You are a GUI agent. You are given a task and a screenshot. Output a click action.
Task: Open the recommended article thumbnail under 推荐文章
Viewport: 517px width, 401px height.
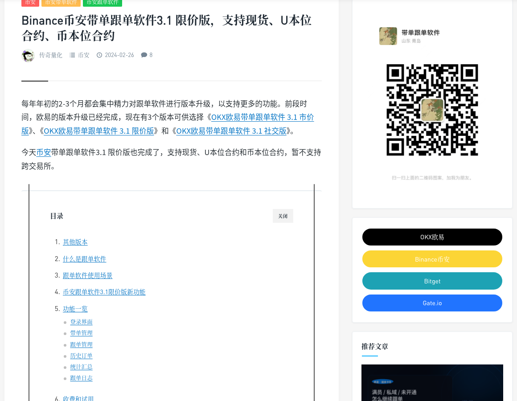(432, 383)
